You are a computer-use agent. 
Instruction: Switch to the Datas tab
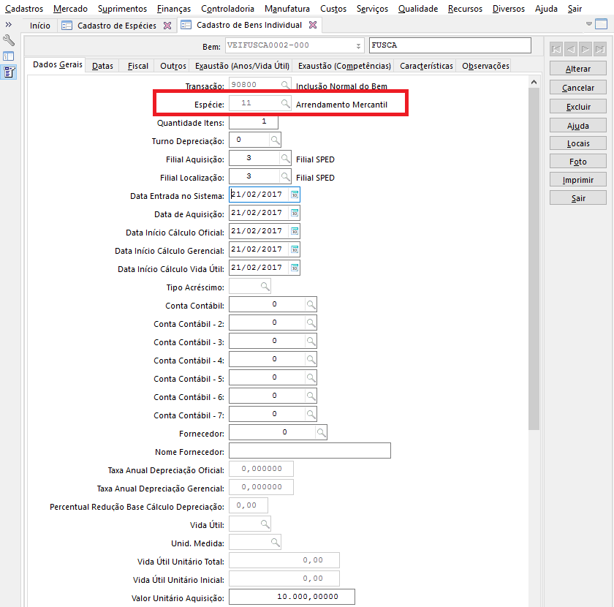[102, 66]
